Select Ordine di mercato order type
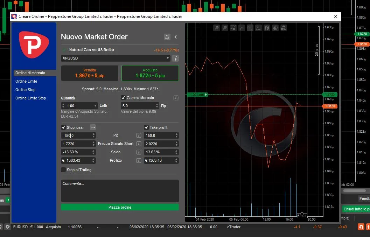Viewport: 370px width, 237px height. coord(35,73)
